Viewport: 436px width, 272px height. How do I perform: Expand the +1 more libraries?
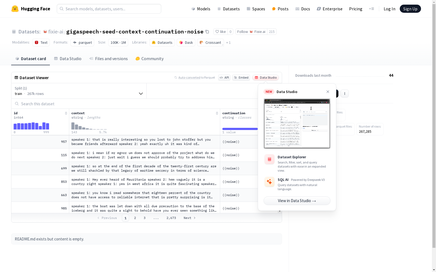tap(228, 42)
